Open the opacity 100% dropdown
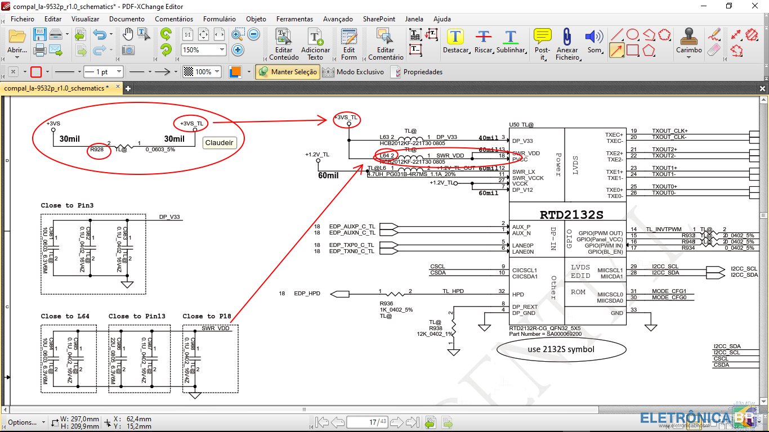The image size is (769, 432). (217, 72)
